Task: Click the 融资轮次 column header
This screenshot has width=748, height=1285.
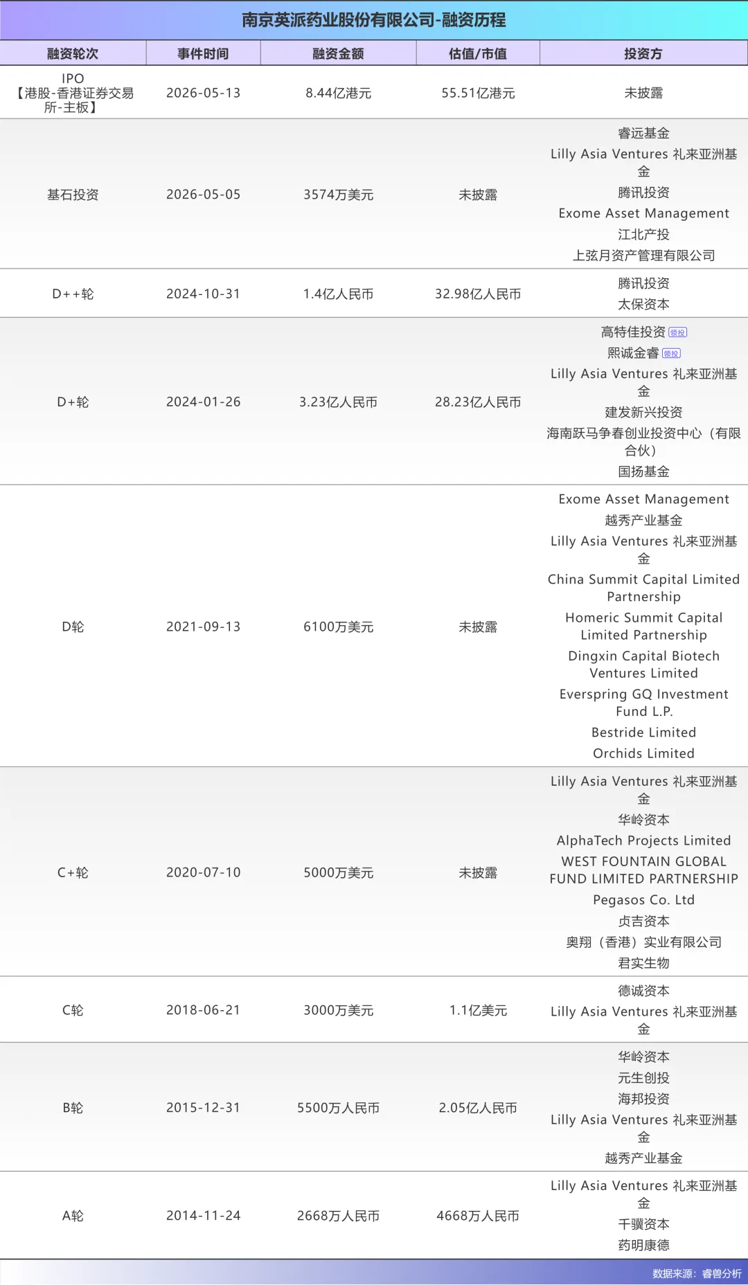Action: tap(73, 53)
